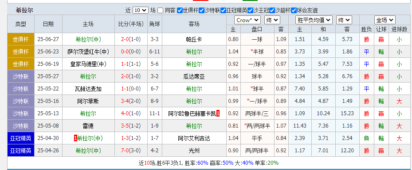Uncheck the 沙特联 filter checkbox
The height and width of the screenshot is (170, 412).
click(201, 11)
